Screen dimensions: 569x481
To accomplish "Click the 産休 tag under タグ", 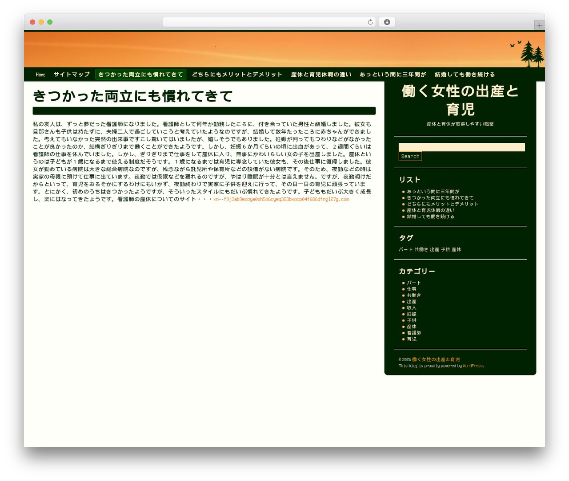I will [x=456, y=249].
